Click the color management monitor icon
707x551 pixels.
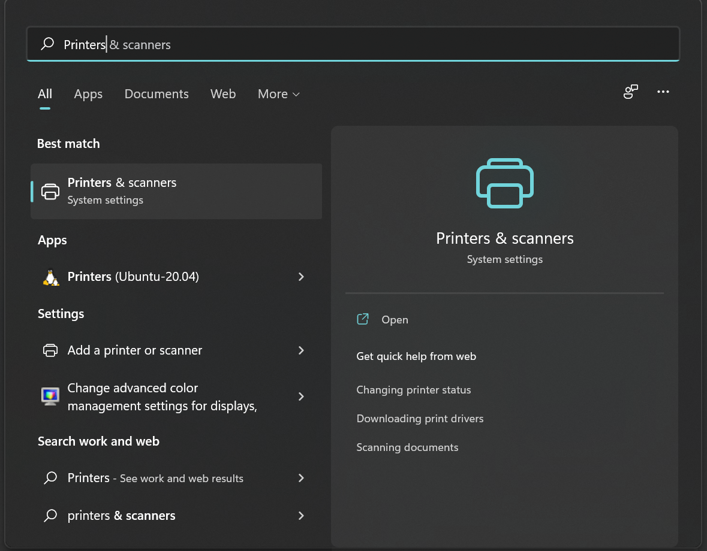pyautogui.click(x=50, y=396)
